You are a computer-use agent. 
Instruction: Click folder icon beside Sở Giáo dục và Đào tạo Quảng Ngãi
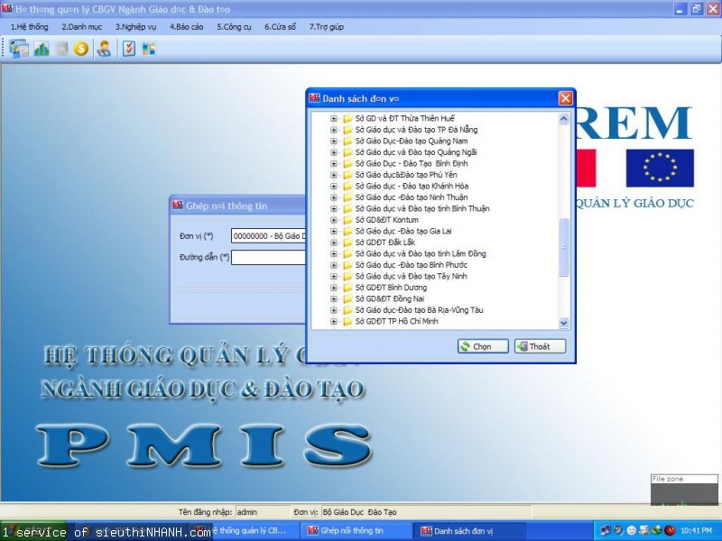347,152
